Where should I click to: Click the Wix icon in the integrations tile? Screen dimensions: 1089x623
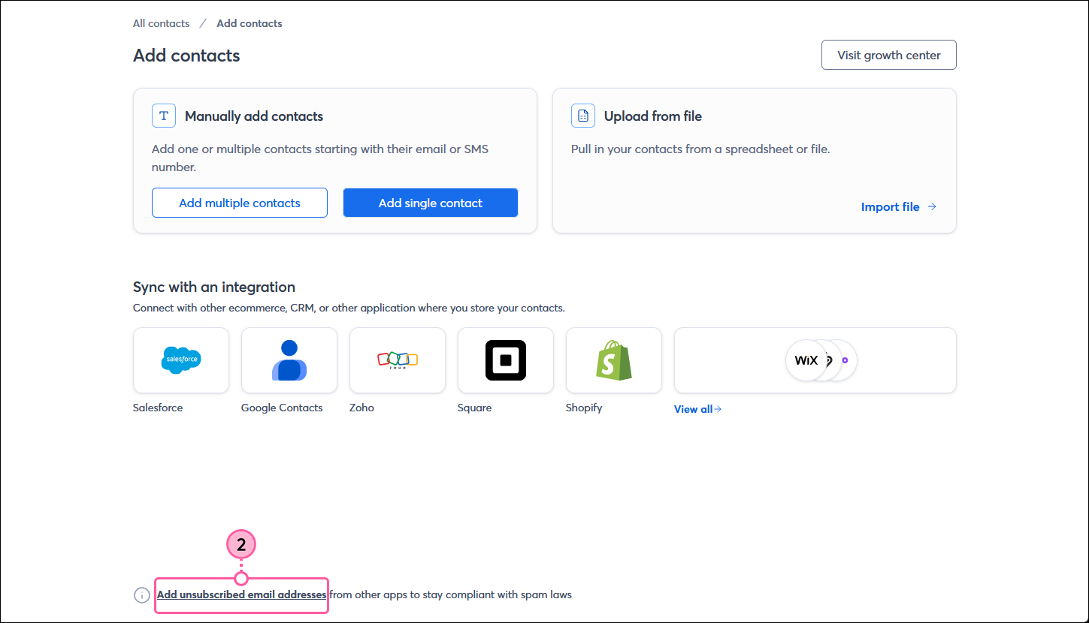point(806,360)
